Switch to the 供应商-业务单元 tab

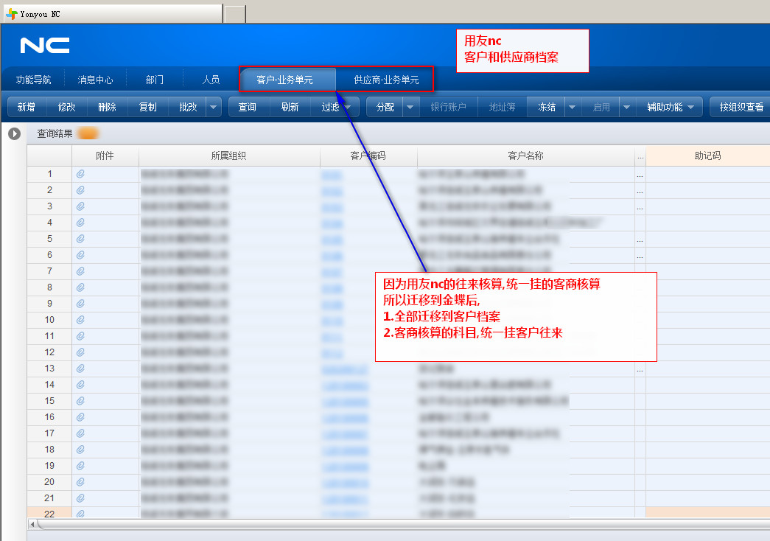[x=386, y=80]
